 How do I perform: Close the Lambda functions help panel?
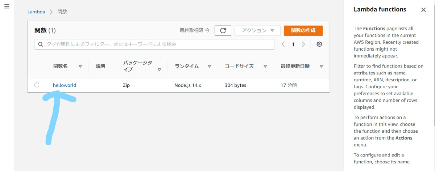coord(423,10)
